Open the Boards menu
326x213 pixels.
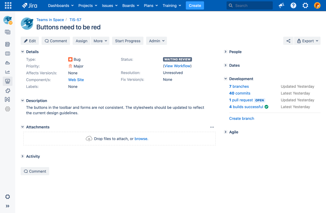(130, 5)
